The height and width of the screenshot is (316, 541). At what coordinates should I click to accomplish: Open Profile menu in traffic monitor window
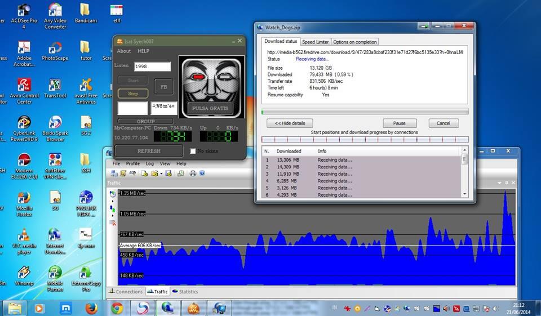pyautogui.click(x=133, y=163)
